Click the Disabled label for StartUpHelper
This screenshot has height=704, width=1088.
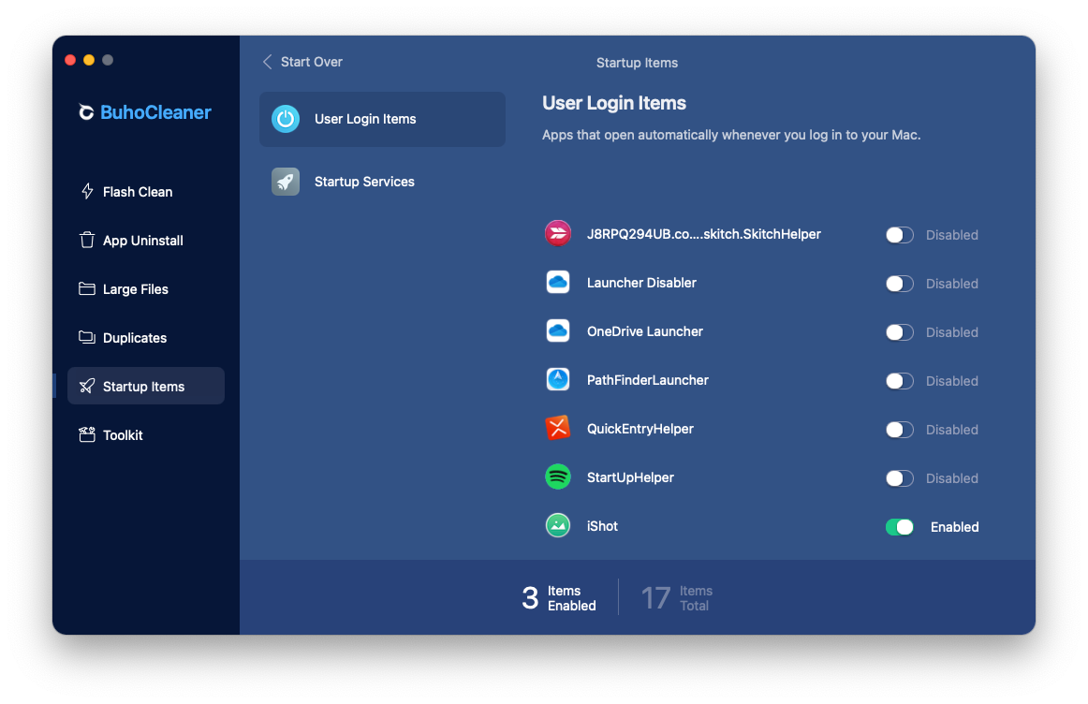point(952,478)
